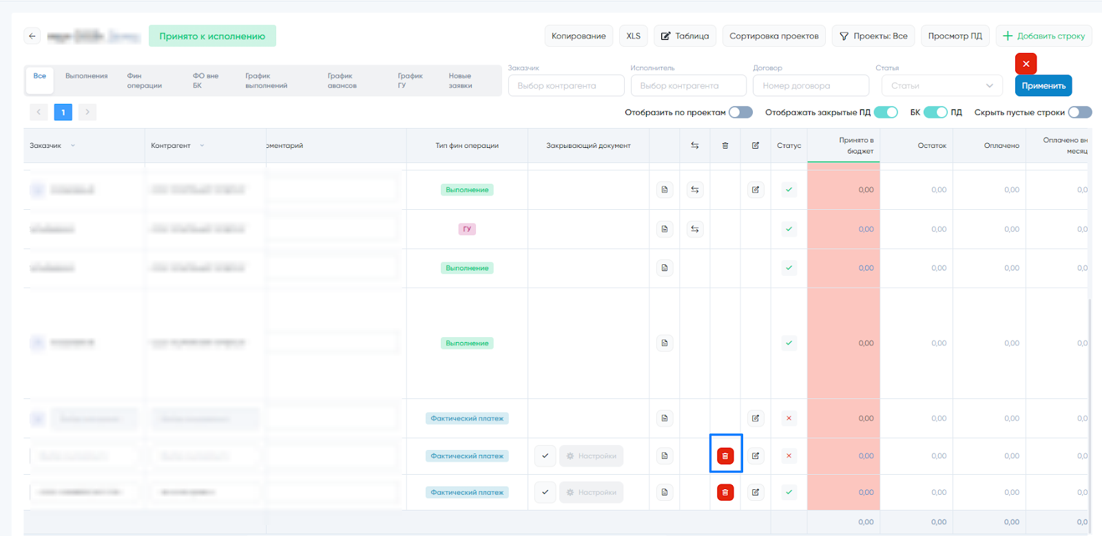Click the swap arrows icon in the ГУ row
Viewport: 1102px width, 536px height.
695,229
